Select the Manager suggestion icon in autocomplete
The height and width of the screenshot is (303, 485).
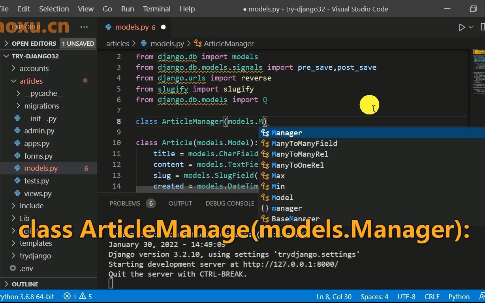point(265,133)
